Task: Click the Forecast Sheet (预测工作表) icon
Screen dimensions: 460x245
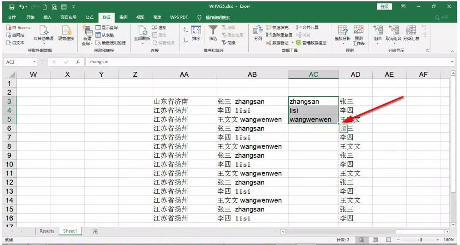Action: pyautogui.click(x=359, y=34)
